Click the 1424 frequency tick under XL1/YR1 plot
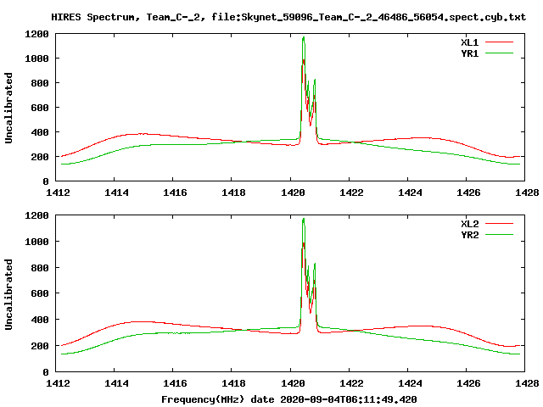This screenshot has width=543, height=407. 410,192
